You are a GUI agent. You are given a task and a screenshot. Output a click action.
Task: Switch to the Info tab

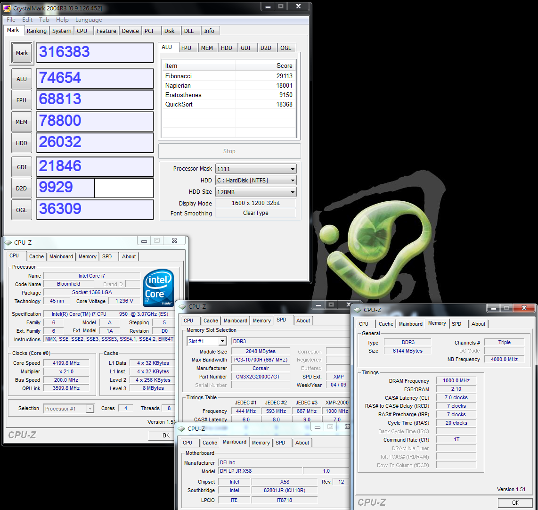click(x=209, y=31)
